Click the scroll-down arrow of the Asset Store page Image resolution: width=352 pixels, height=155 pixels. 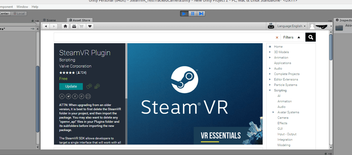pos(331,148)
